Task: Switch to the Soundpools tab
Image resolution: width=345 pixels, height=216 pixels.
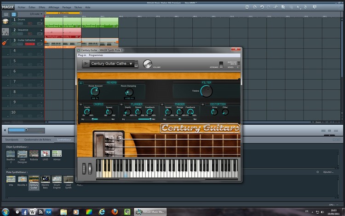Action: click(11, 139)
